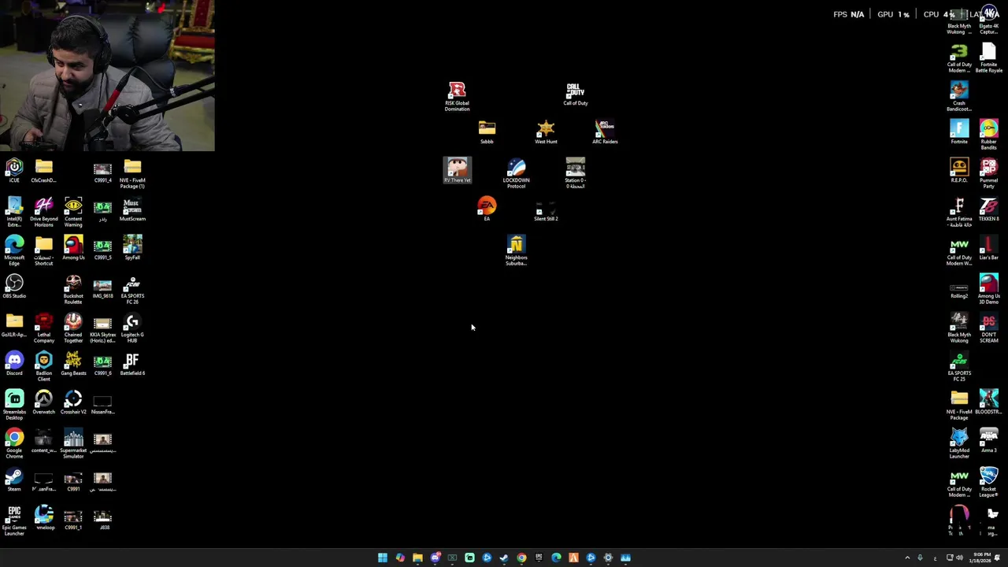Open Google Chrome desktop shortcut
The image size is (1008, 567).
(x=14, y=444)
